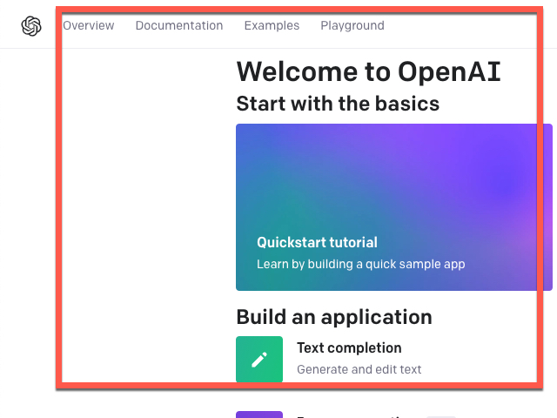This screenshot has height=418, width=557.
Task: Click the 'Build an application' heading
Action: [x=334, y=317]
